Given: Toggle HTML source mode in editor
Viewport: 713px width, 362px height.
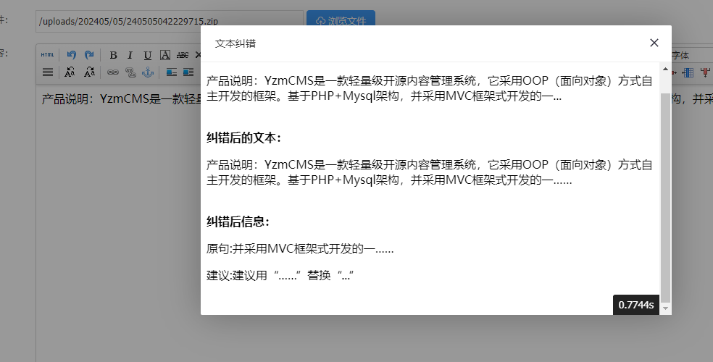Looking at the screenshot, I should pyautogui.click(x=47, y=55).
